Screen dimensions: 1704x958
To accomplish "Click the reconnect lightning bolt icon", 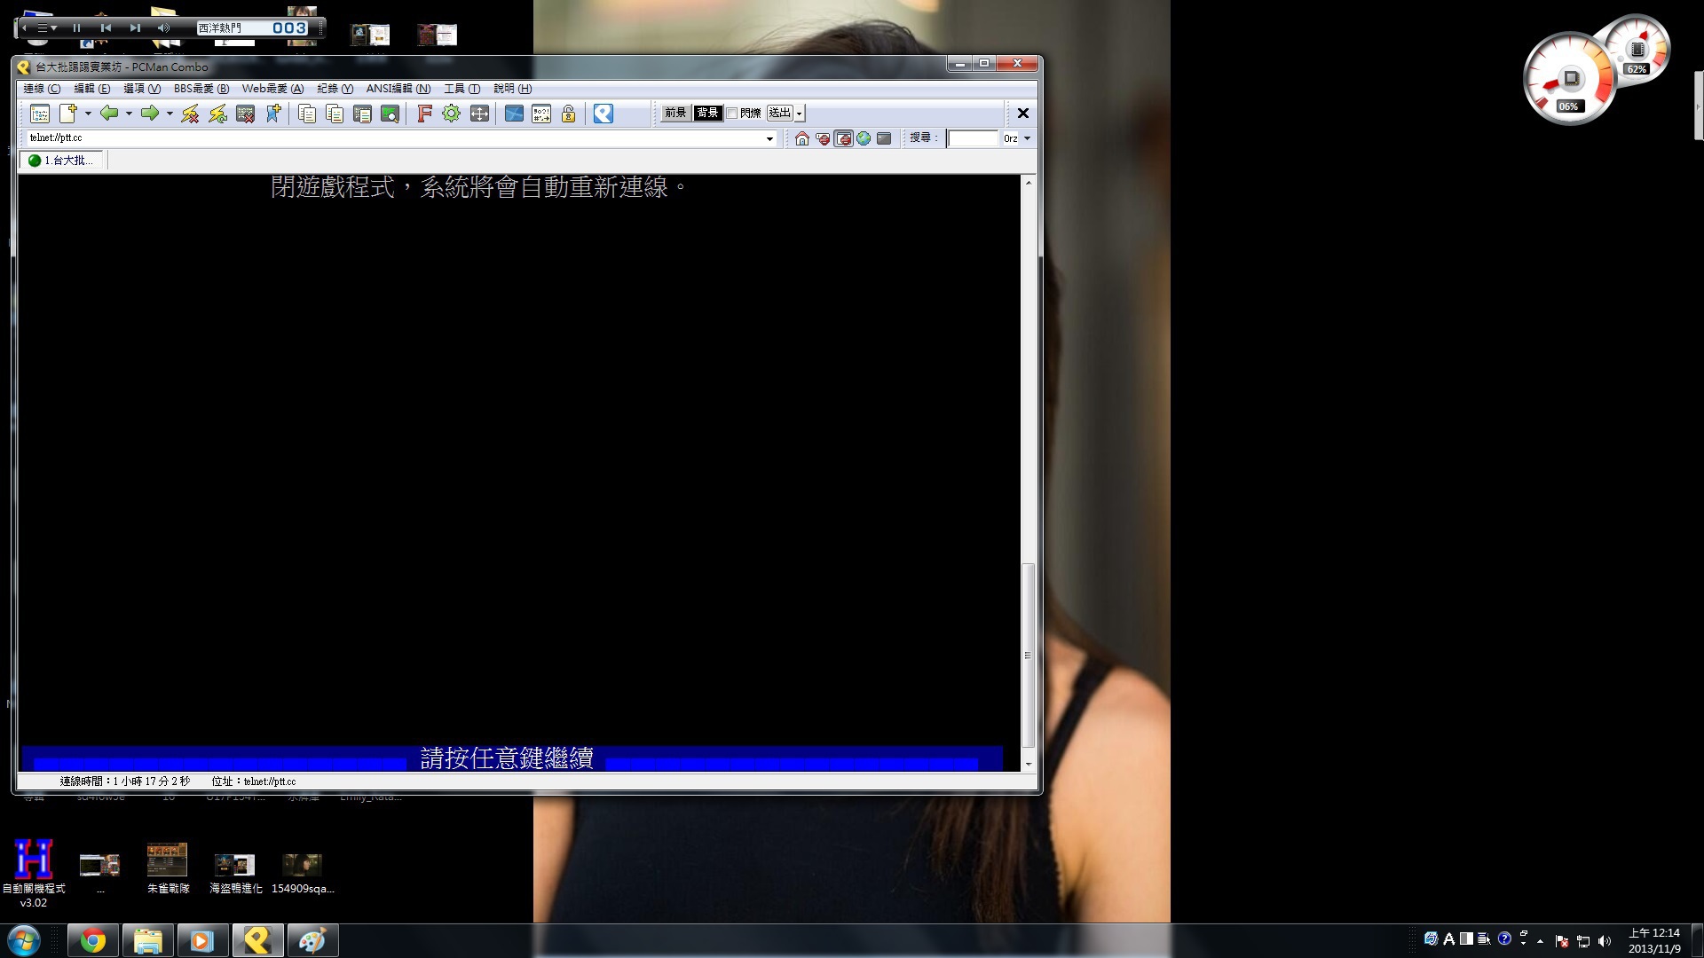I will (217, 114).
